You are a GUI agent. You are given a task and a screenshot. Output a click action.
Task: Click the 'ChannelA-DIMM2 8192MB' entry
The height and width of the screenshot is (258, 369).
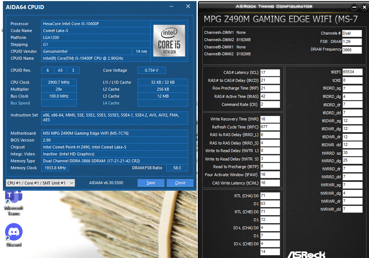tap(227, 40)
